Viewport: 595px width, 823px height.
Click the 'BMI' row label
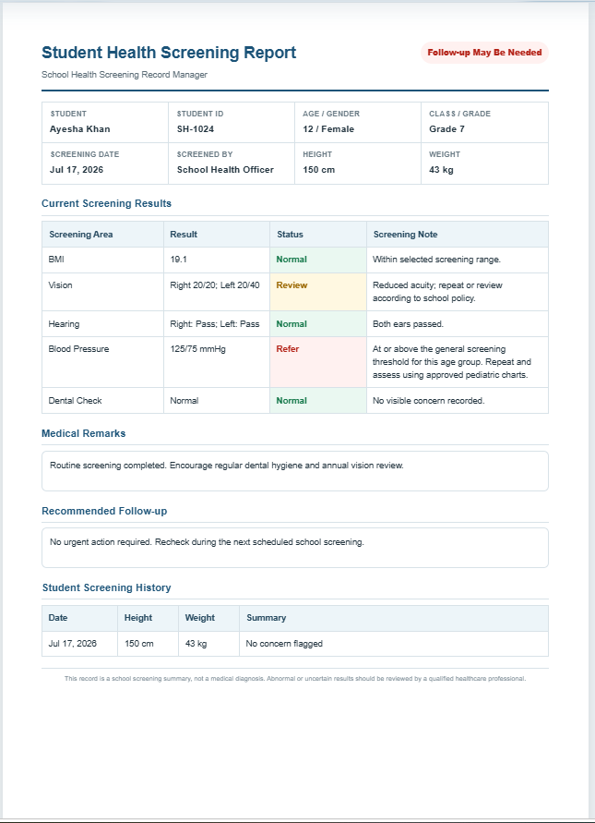pyautogui.click(x=56, y=260)
